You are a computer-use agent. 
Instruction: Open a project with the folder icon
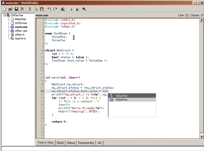tap(10, 9)
